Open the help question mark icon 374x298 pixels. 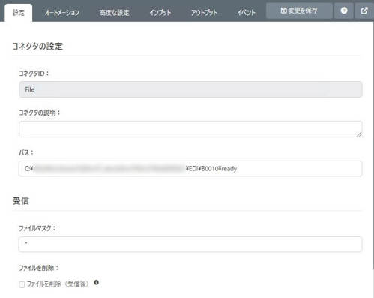344,11
